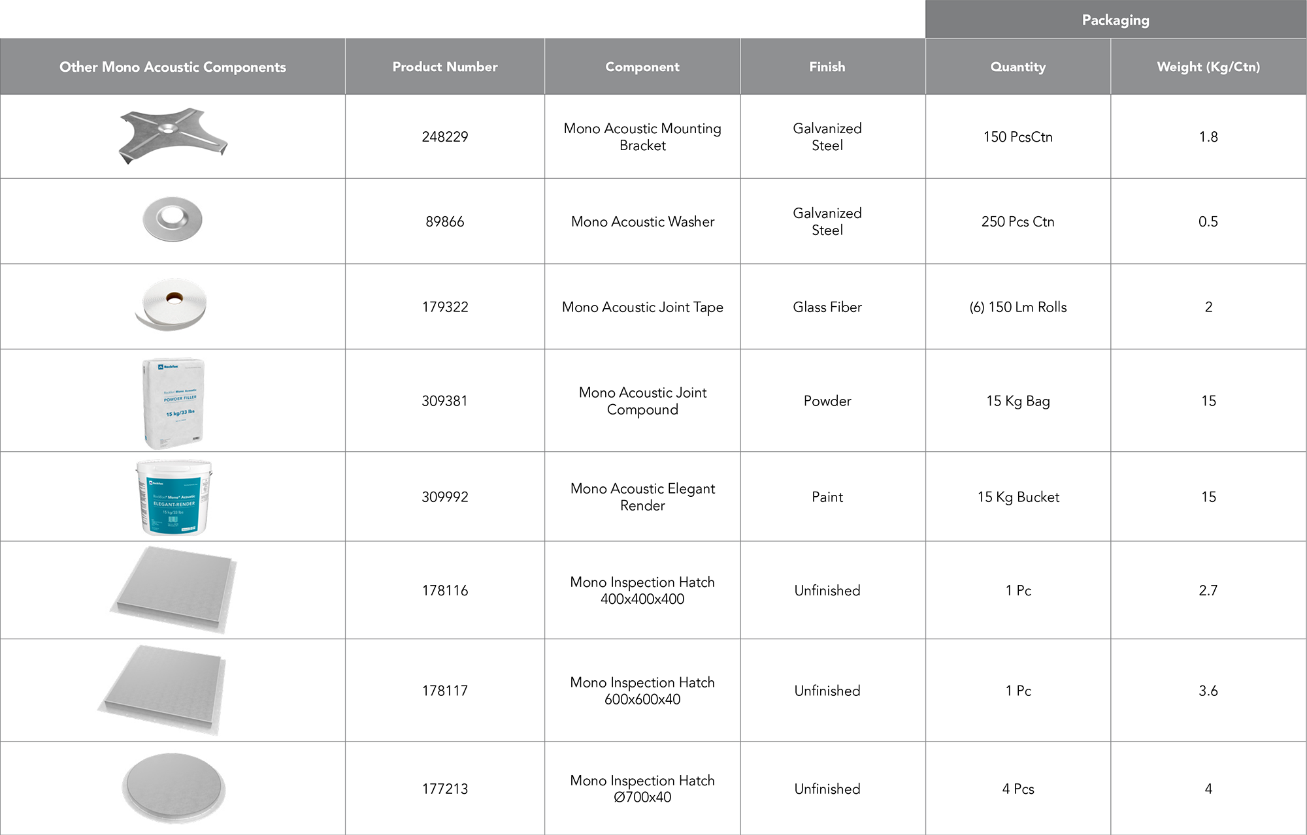Click the Packaging header cell

tap(1116, 20)
